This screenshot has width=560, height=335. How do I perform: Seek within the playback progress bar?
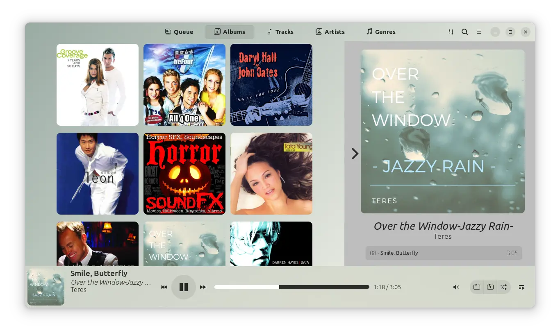point(291,287)
